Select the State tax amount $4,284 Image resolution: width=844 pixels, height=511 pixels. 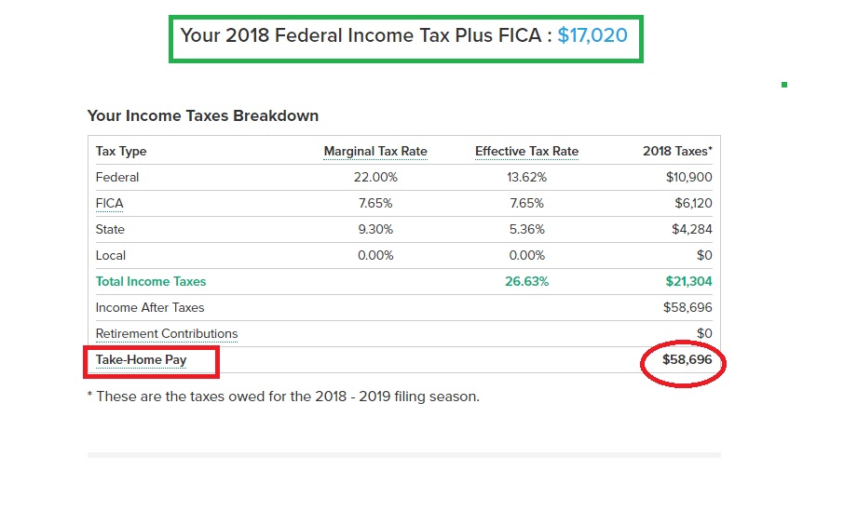pos(691,229)
